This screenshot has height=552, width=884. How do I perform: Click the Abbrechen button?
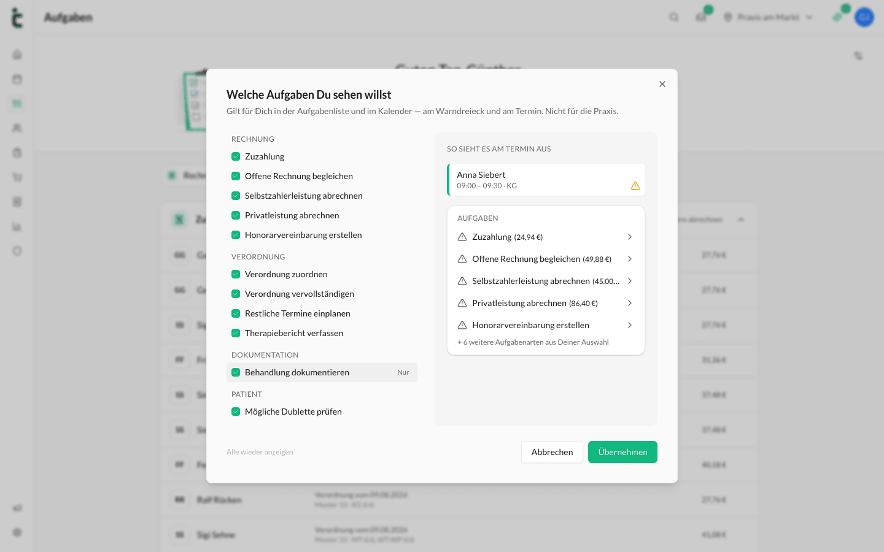click(552, 452)
